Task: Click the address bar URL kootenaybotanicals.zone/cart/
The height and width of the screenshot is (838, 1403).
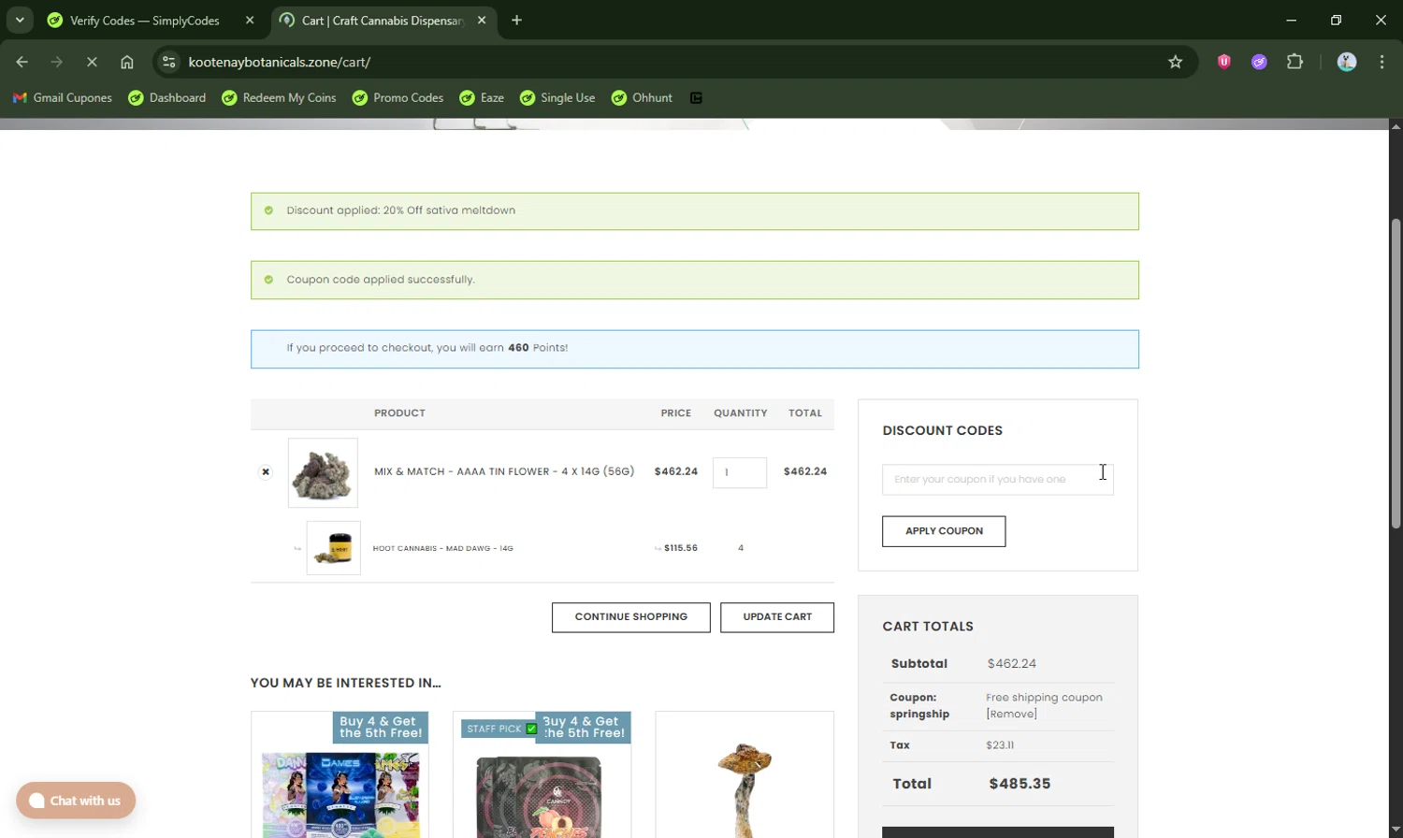Action: 280,62
